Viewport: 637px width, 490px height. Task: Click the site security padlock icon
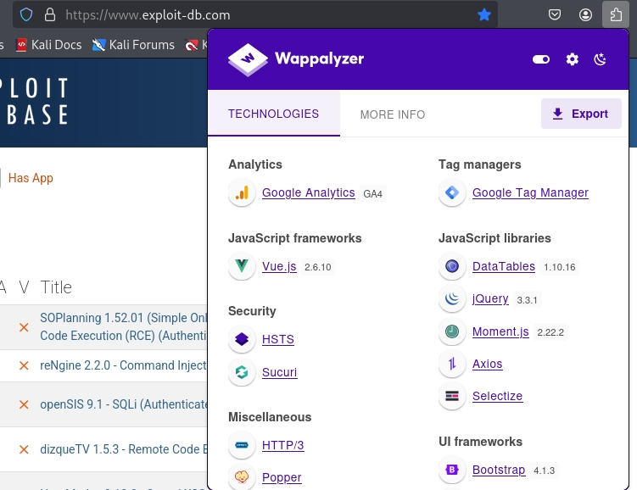[x=50, y=15]
